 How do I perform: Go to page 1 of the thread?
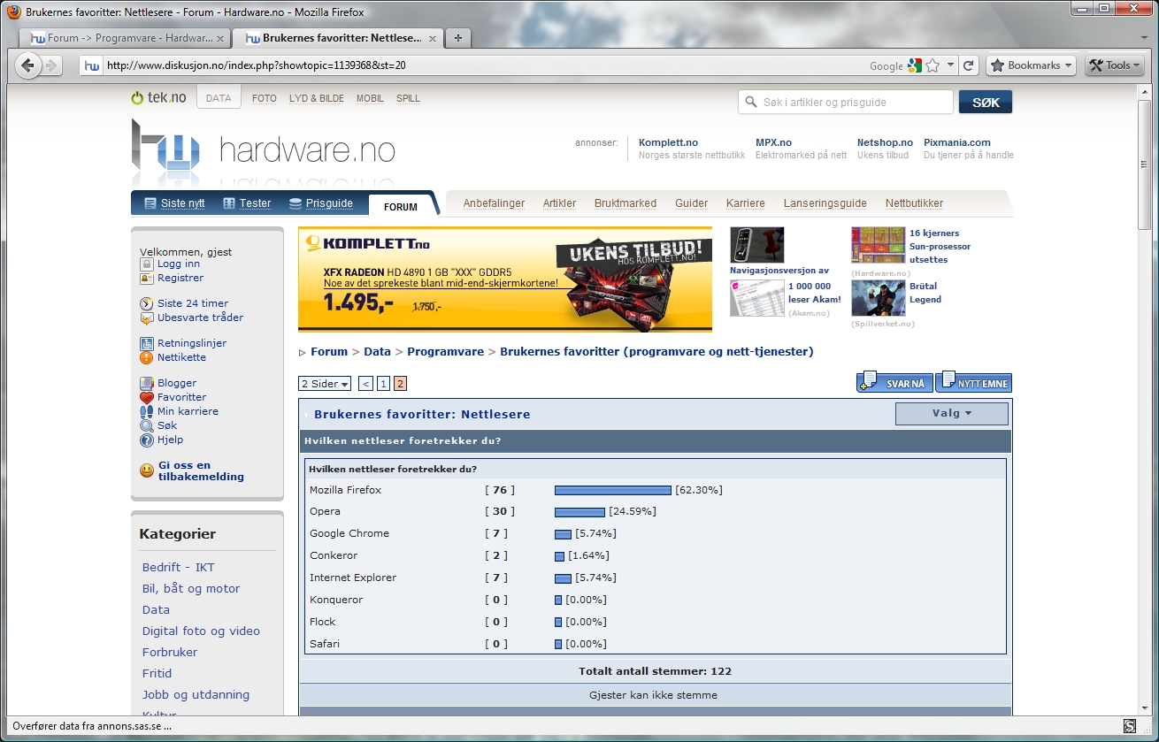pyautogui.click(x=383, y=384)
